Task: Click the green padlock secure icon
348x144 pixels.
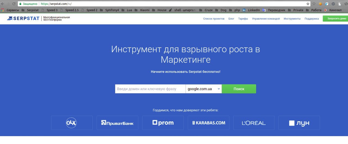Action: coord(20,4)
